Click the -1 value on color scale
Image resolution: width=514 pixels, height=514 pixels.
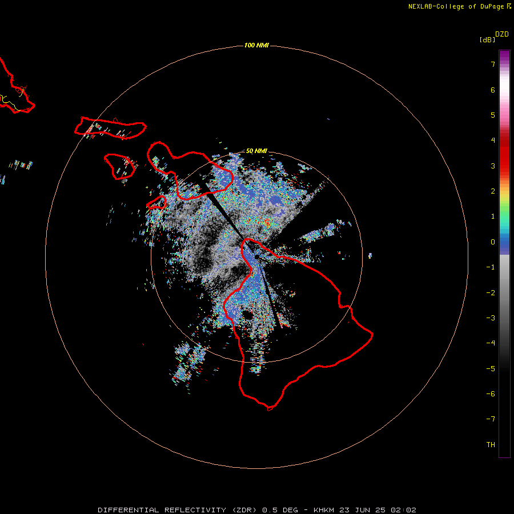(x=491, y=267)
